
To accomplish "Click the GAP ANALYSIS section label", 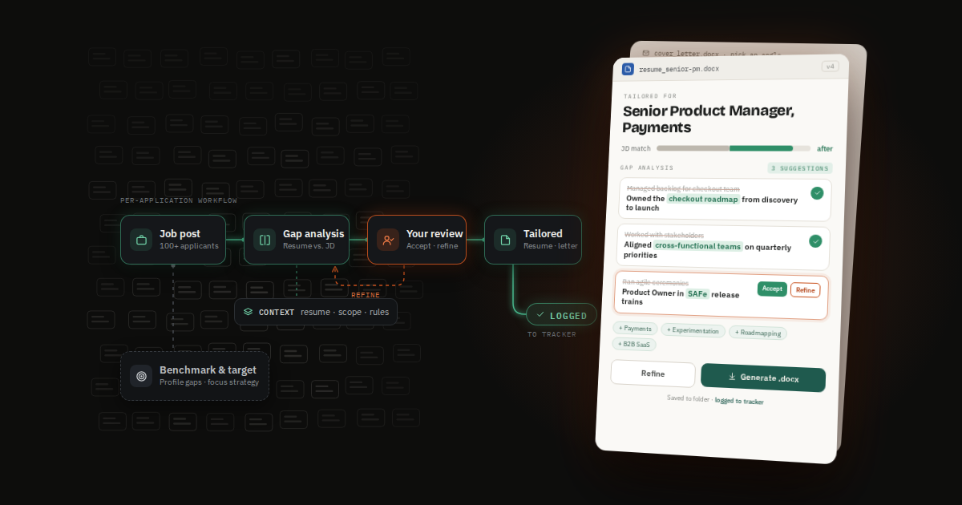I will 647,168.
